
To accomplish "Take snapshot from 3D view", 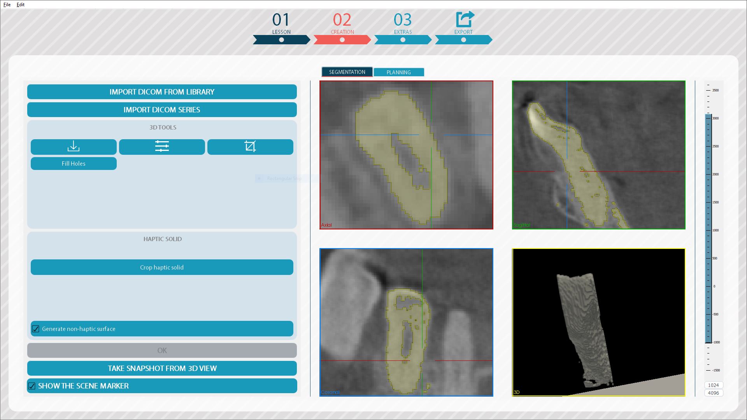I will coord(162,368).
